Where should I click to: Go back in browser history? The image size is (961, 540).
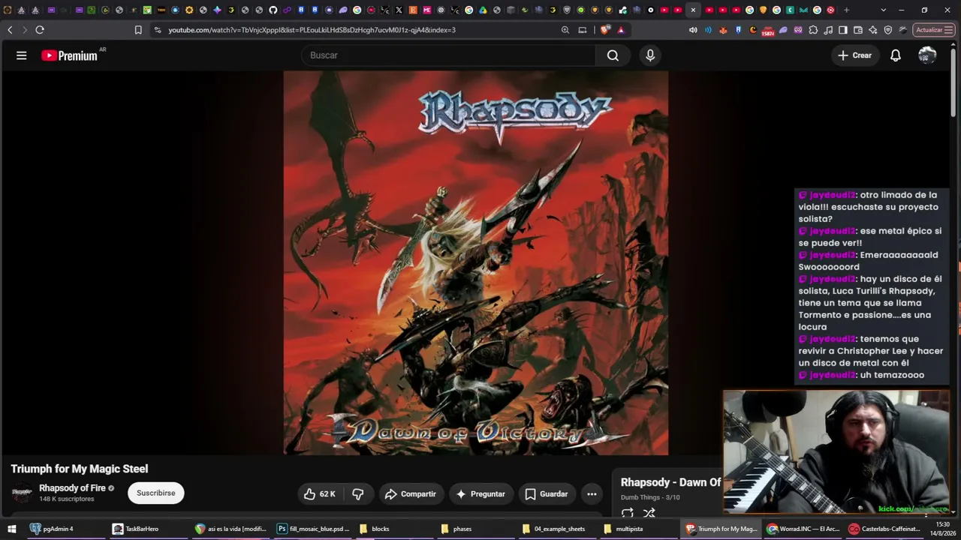(x=10, y=30)
